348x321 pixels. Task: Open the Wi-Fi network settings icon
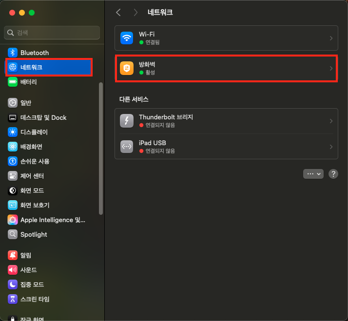pos(127,38)
